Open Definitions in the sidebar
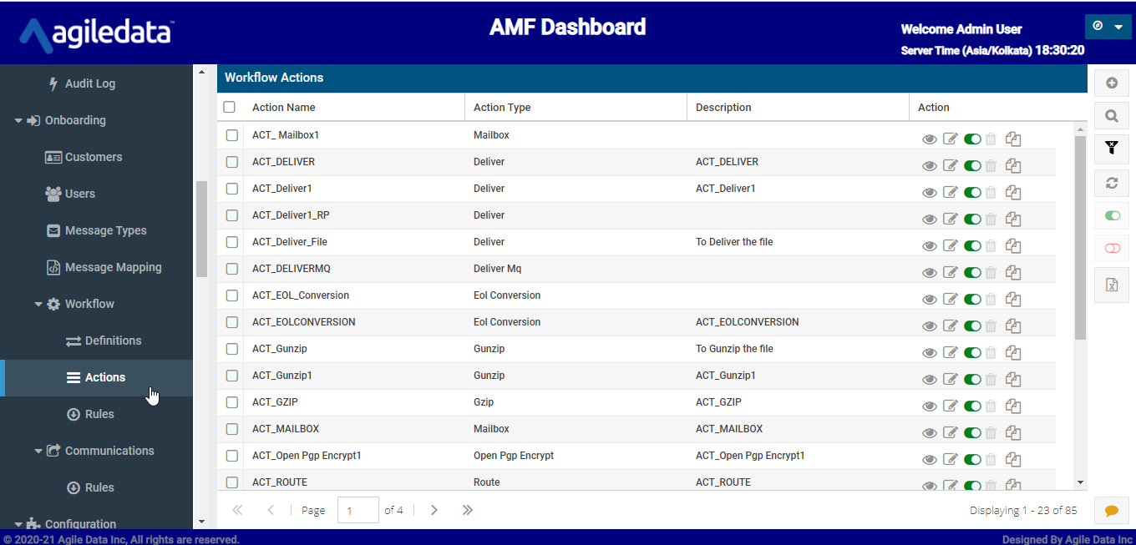This screenshot has height=545, width=1136. (x=113, y=341)
